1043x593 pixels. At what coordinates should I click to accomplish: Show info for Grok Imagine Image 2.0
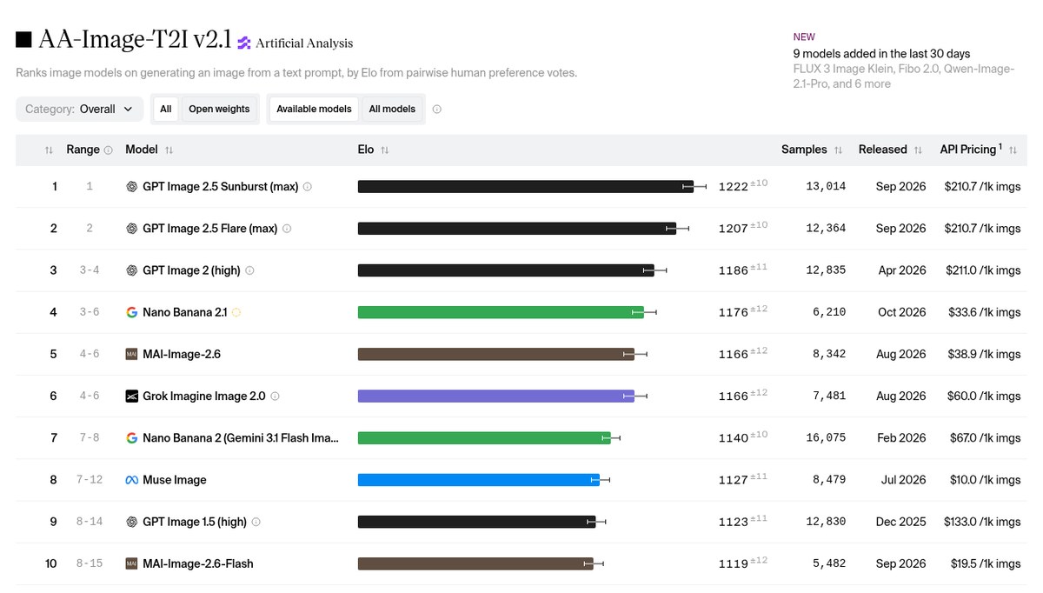pos(275,396)
